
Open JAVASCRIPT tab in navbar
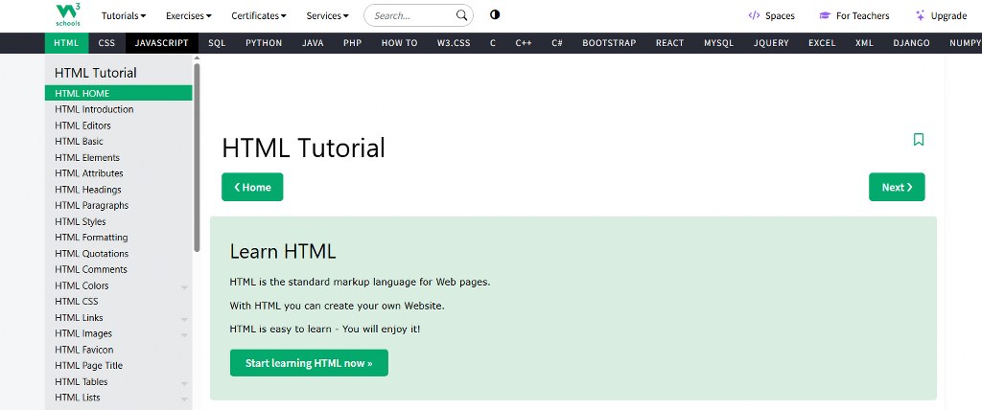[161, 43]
